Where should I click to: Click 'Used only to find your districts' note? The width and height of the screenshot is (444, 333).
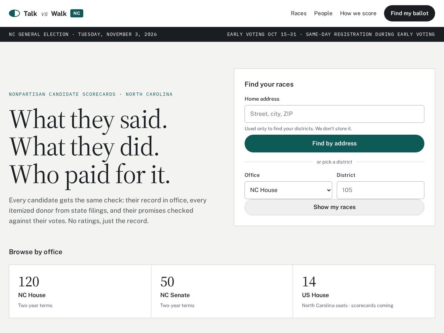[x=298, y=129]
